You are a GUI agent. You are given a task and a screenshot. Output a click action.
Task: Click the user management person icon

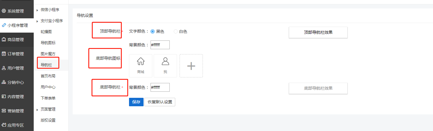[x=4, y=68]
